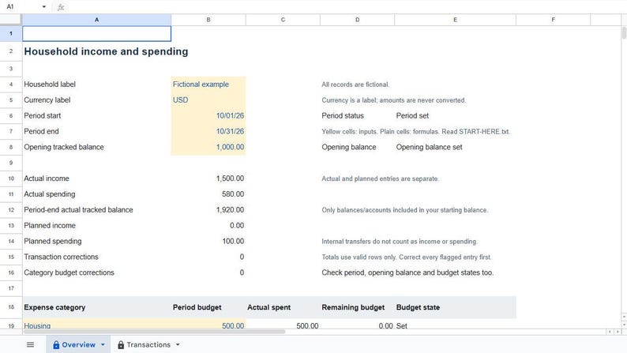Open the Name box dropdown arrow
627x353 pixels.
[43, 7]
